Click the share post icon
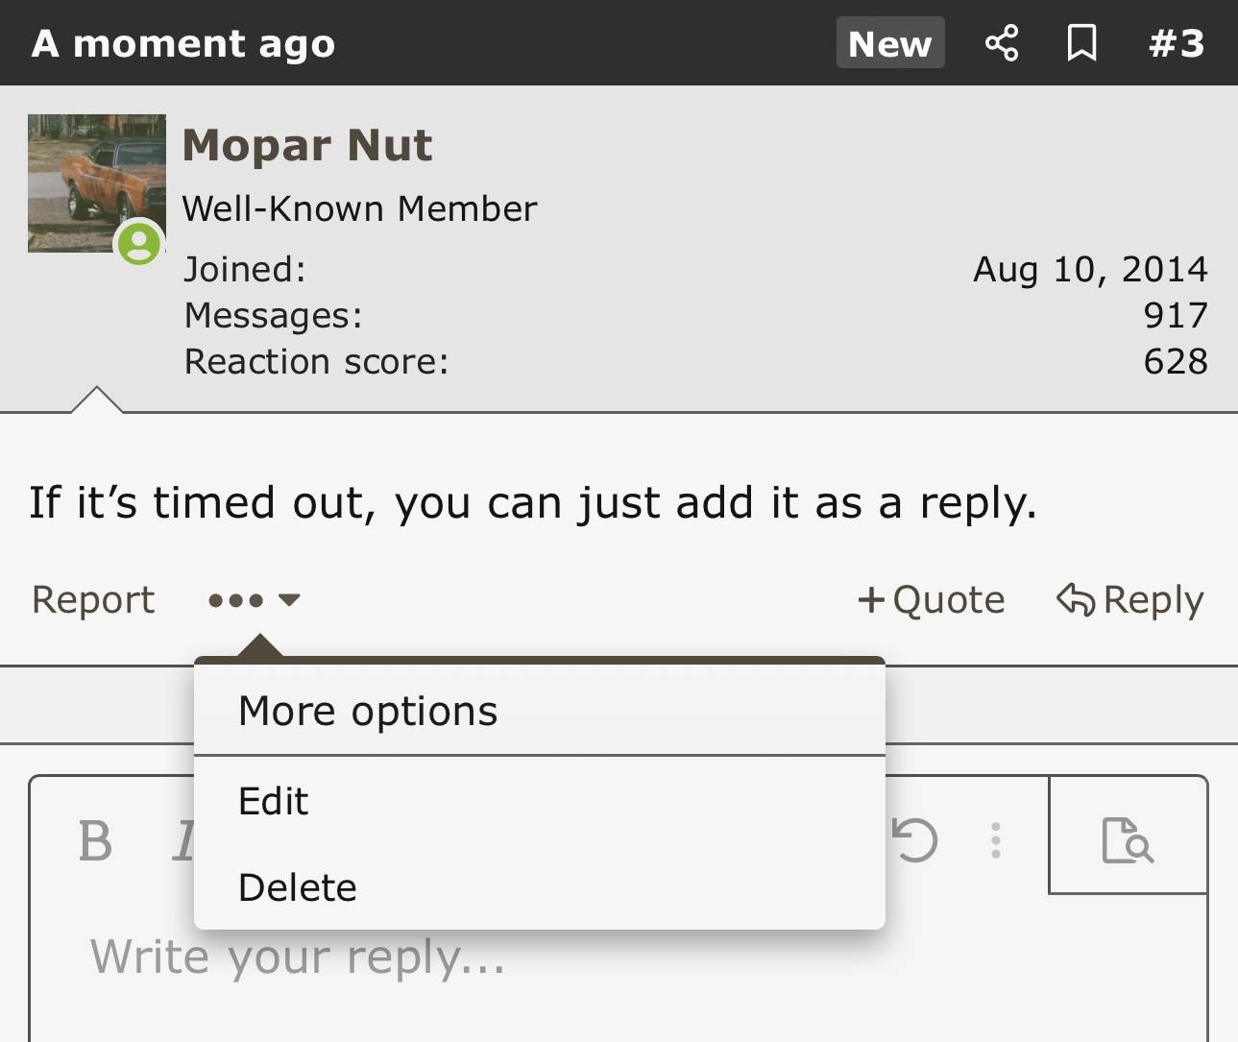 (x=1002, y=43)
